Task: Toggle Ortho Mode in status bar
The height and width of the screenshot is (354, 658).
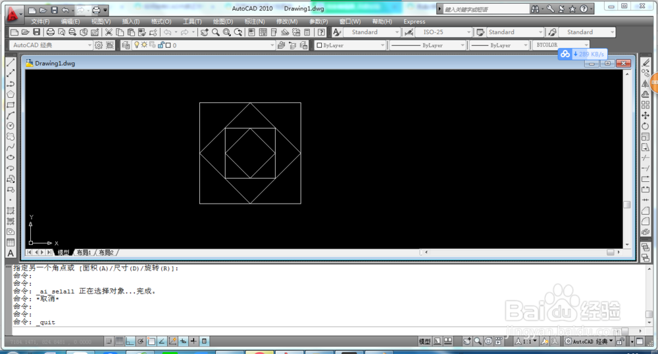Action: [130, 342]
